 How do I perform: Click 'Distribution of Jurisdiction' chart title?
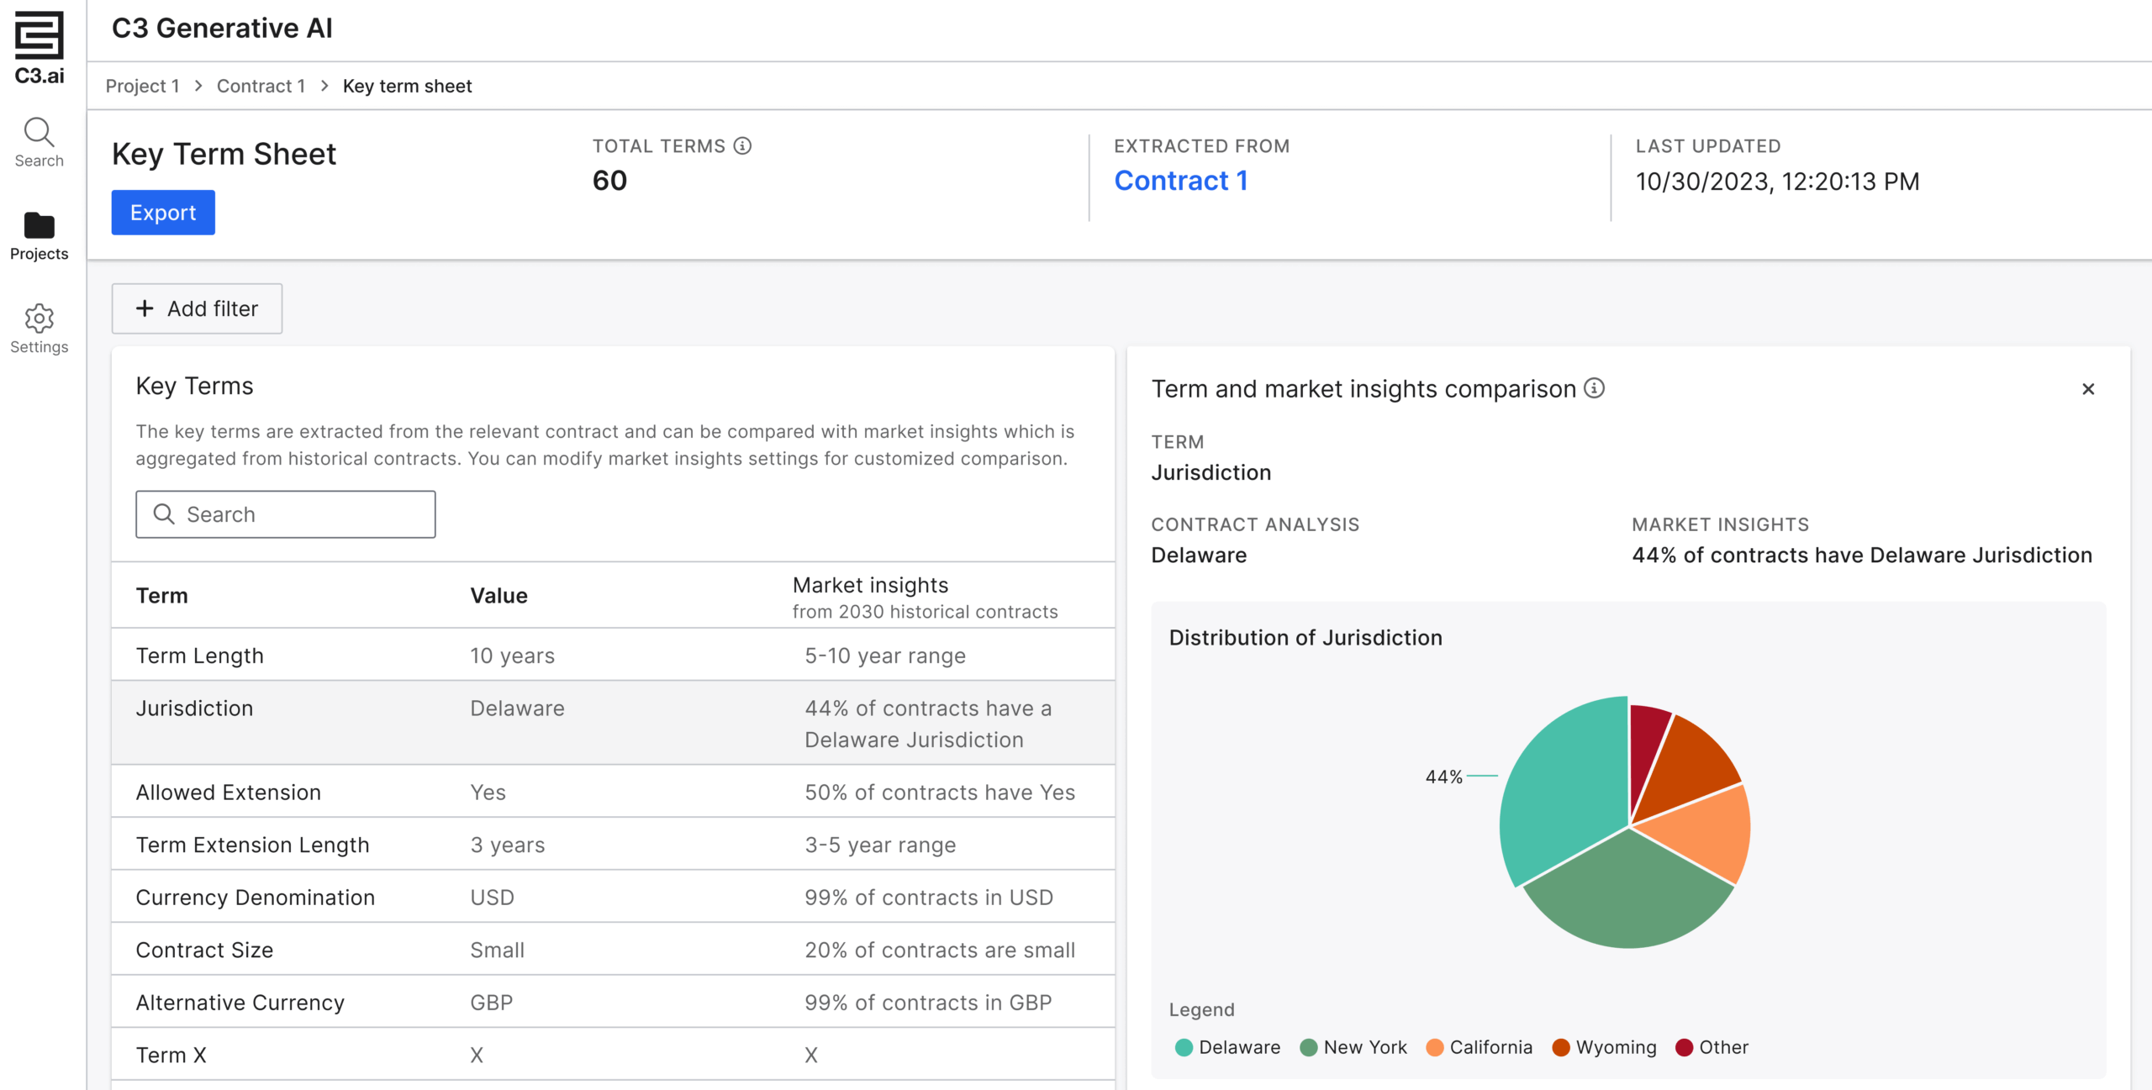pyautogui.click(x=1305, y=637)
